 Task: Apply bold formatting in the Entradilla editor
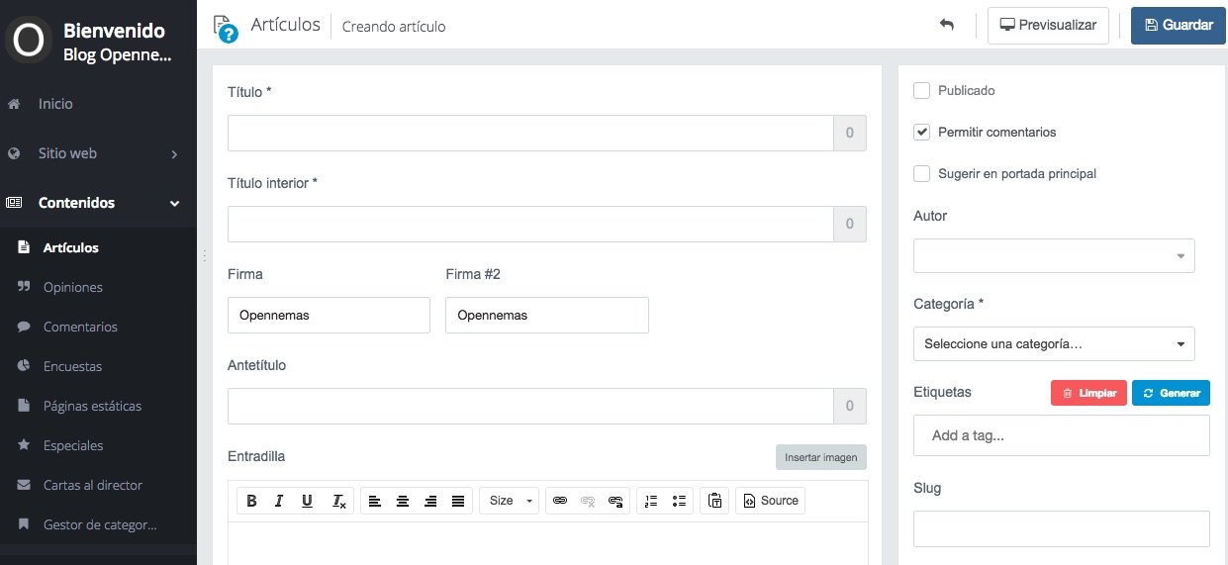[251, 501]
